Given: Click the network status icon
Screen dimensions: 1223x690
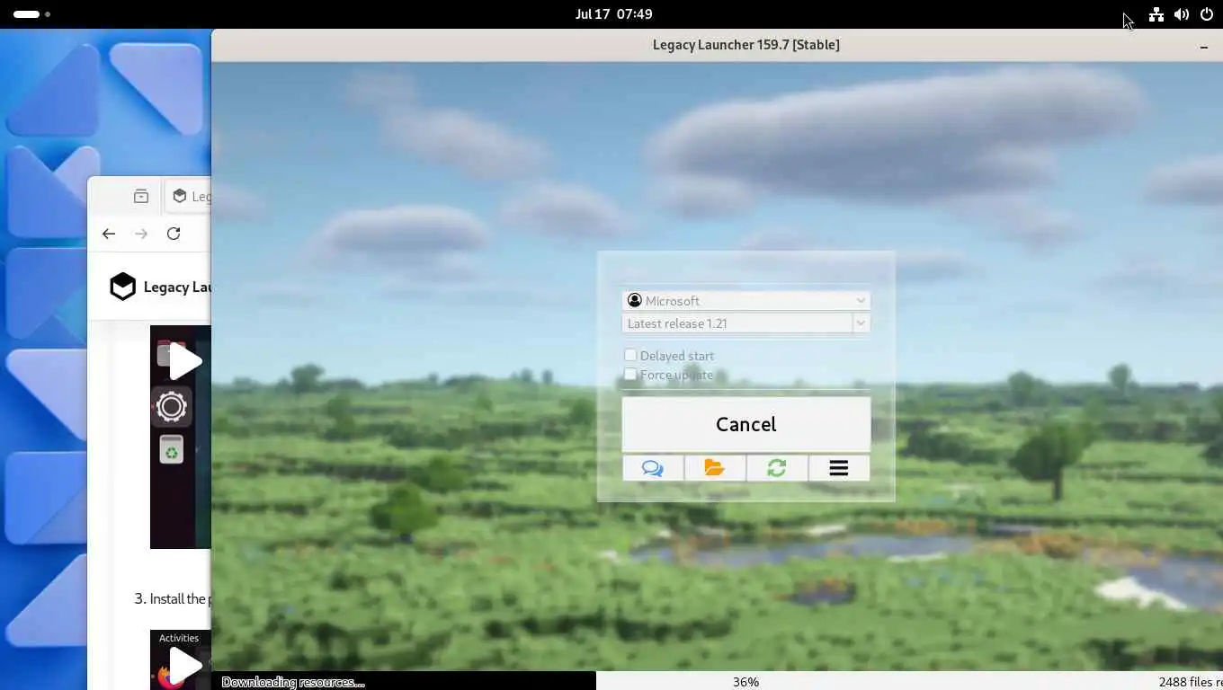Looking at the screenshot, I should point(1156,14).
